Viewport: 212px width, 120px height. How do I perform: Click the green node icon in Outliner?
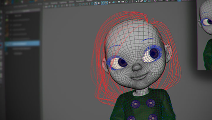point(7,20)
